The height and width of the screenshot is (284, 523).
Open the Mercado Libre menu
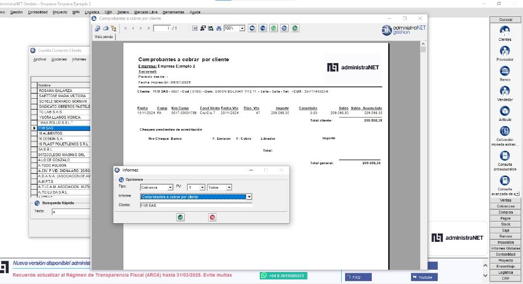tap(146, 12)
